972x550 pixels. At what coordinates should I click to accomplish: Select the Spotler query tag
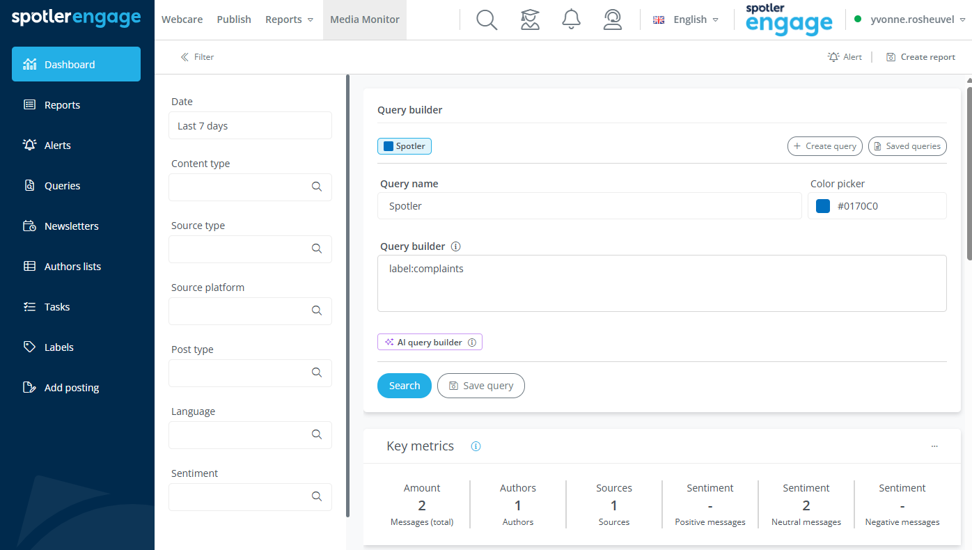[405, 146]
